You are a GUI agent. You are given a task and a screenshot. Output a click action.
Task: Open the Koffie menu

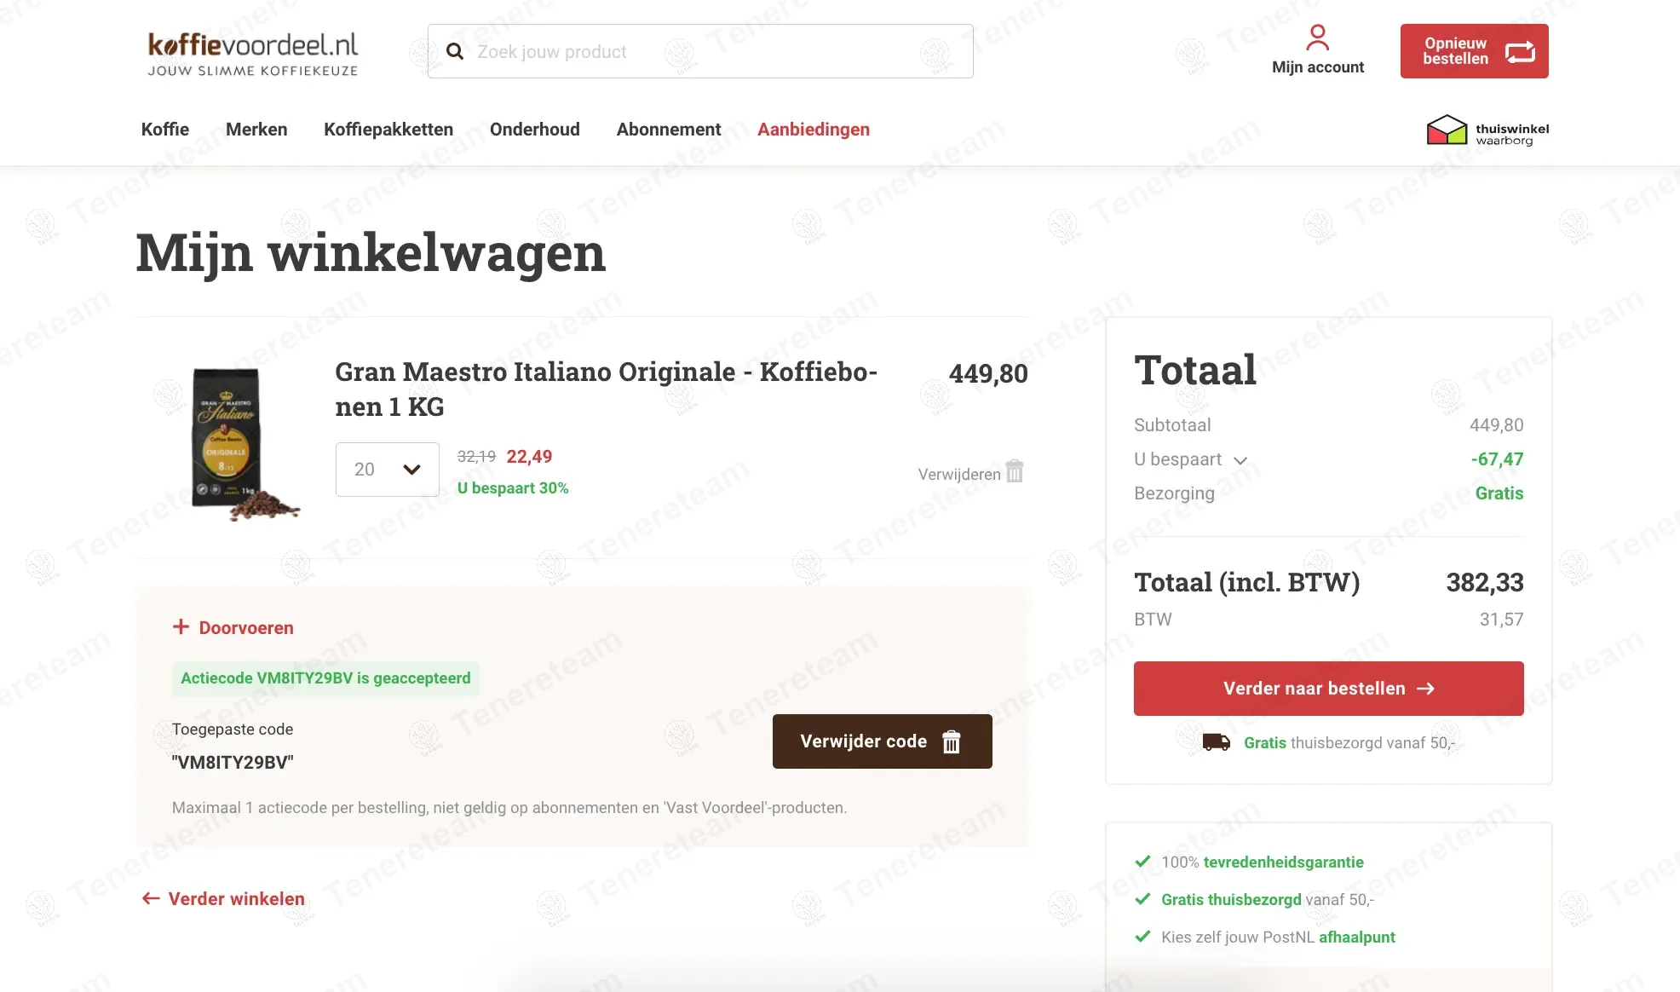165,130
